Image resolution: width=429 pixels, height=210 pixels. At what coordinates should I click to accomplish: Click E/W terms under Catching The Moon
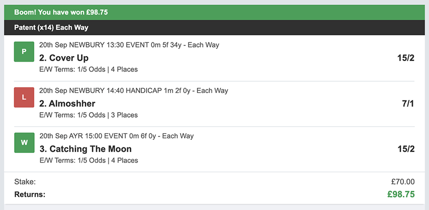coord(88,161)
